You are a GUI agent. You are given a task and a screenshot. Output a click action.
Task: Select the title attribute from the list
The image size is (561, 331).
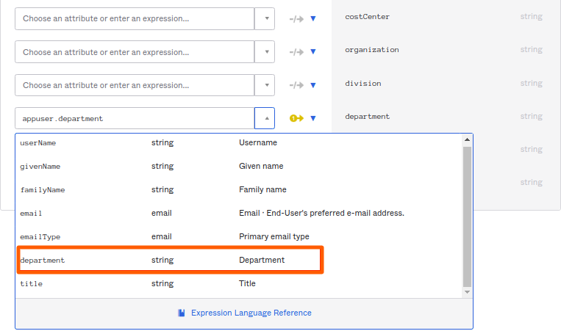[x=31, y=283]
